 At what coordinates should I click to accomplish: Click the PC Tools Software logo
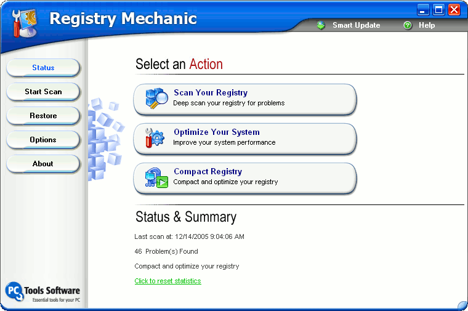[x=42, y=292]
